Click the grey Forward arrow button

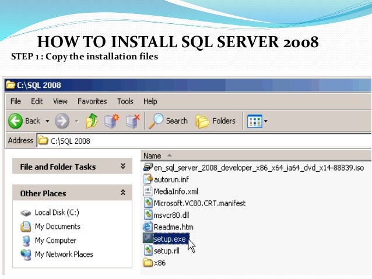[x=62, y=121]
